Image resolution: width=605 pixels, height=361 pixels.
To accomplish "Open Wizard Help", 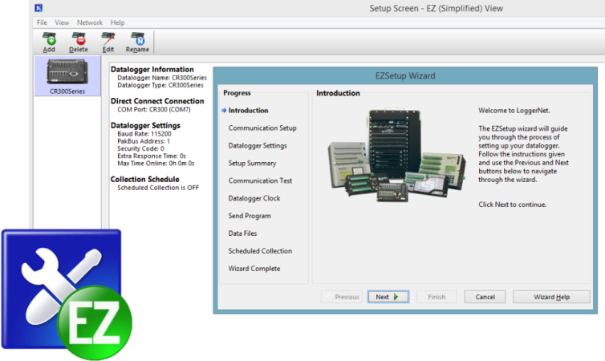I will [x=551, y=297].
